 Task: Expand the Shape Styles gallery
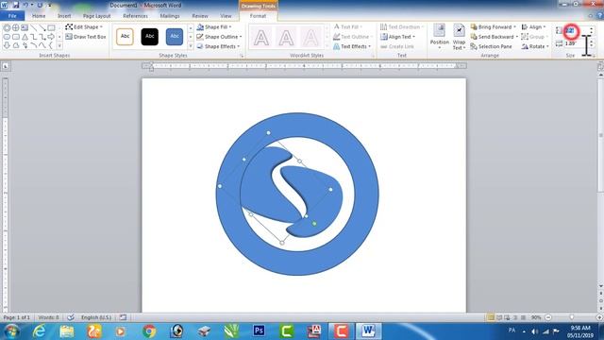191,46
